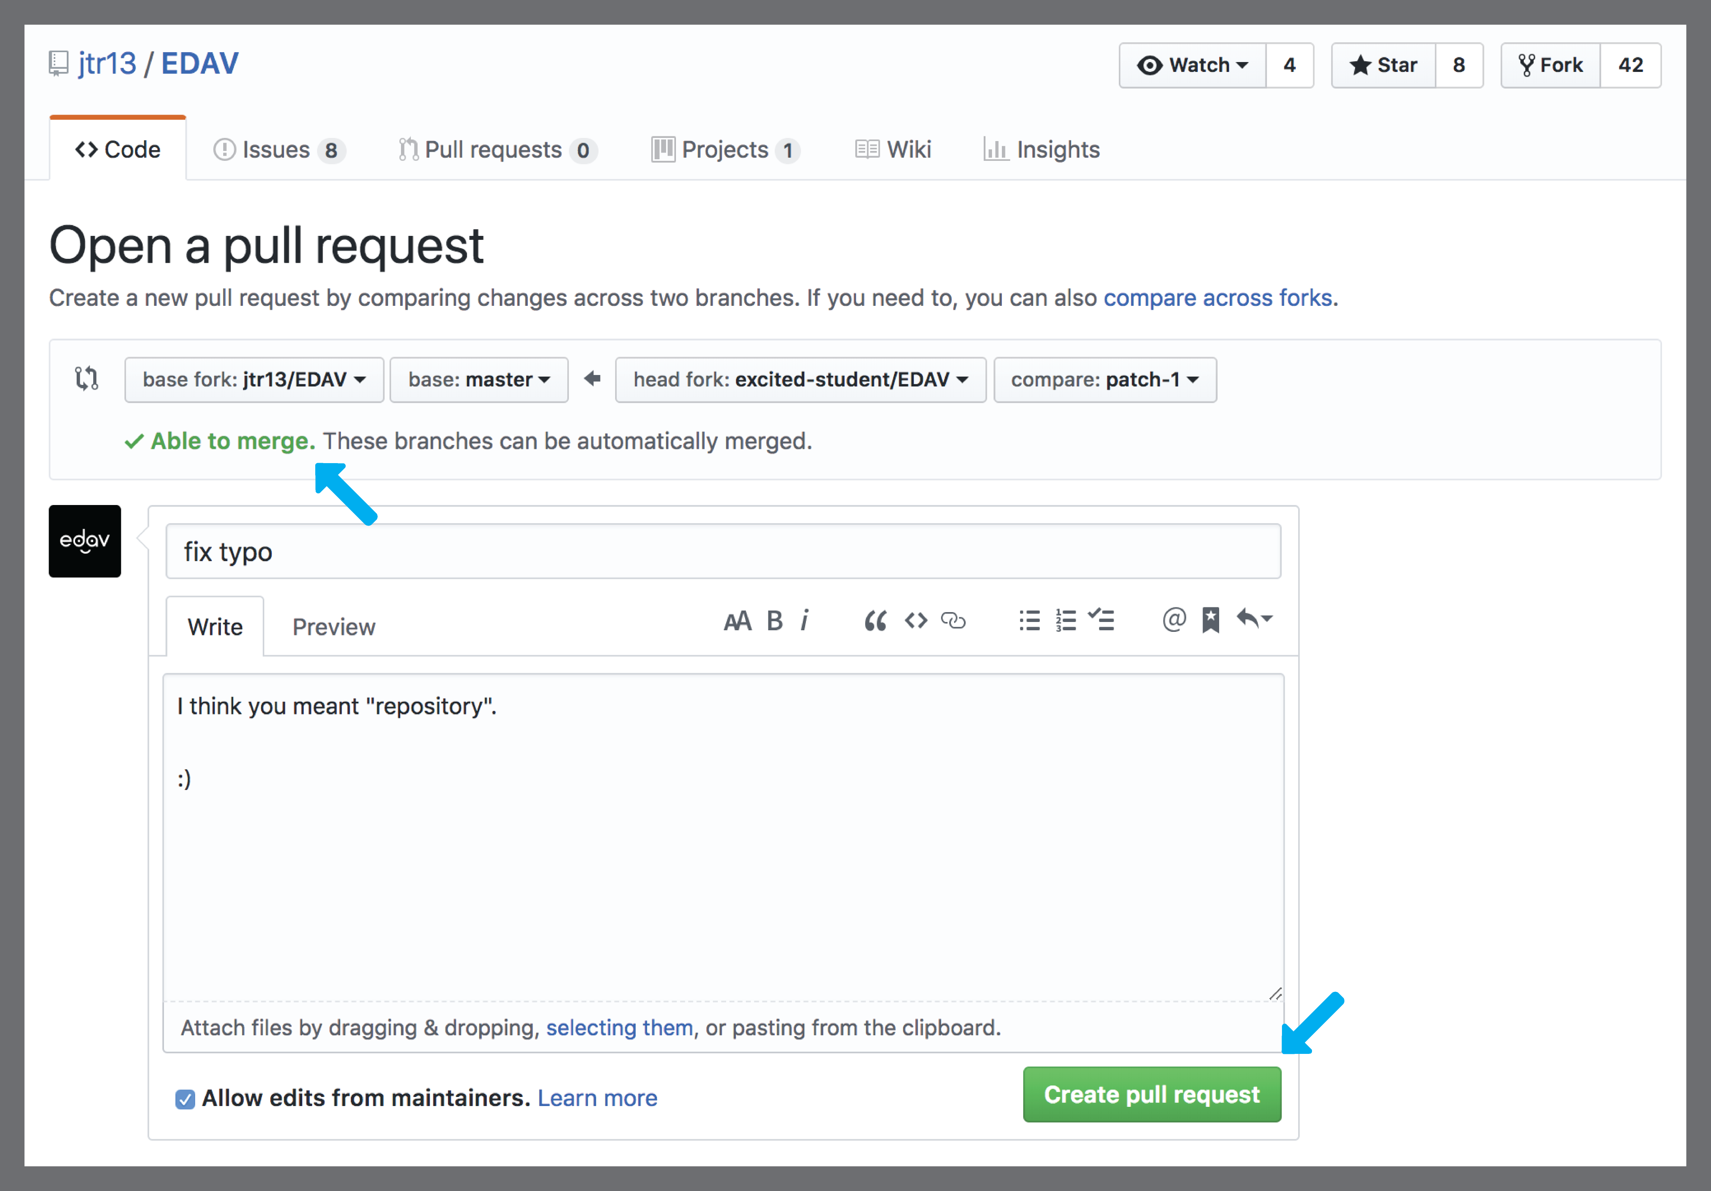Open the Watch dropdown
Viewport: 1711px width, 1191px height.
pyautogui.click(x=1192, y=66)
